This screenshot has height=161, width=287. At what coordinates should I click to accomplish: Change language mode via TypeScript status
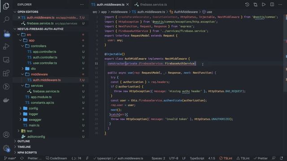197,158
